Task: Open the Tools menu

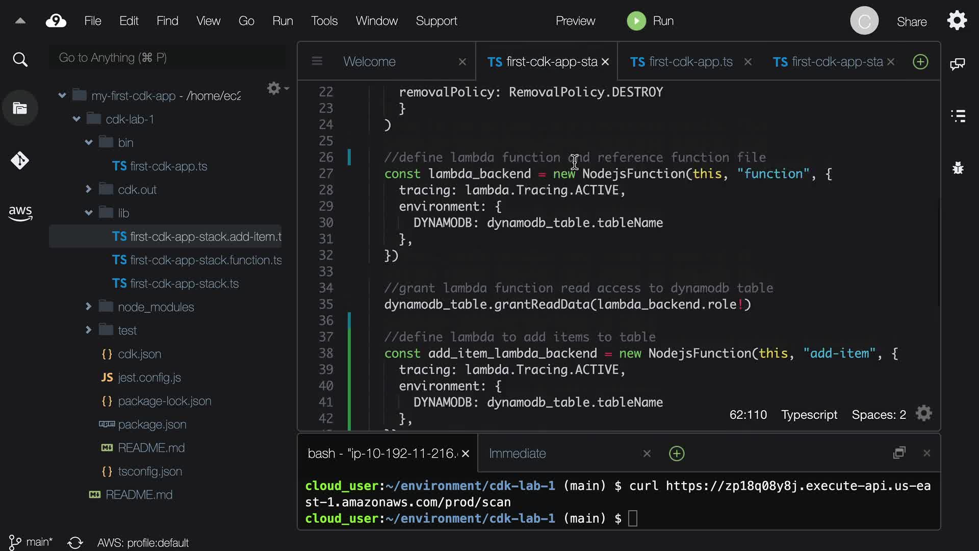Action: click(x=324, y=21)
